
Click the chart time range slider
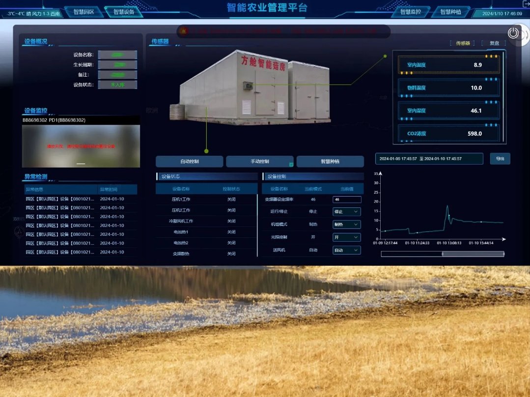click(x=442, y=254)
